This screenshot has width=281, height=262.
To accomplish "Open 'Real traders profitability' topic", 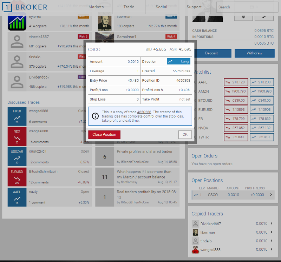I will 147,194.
